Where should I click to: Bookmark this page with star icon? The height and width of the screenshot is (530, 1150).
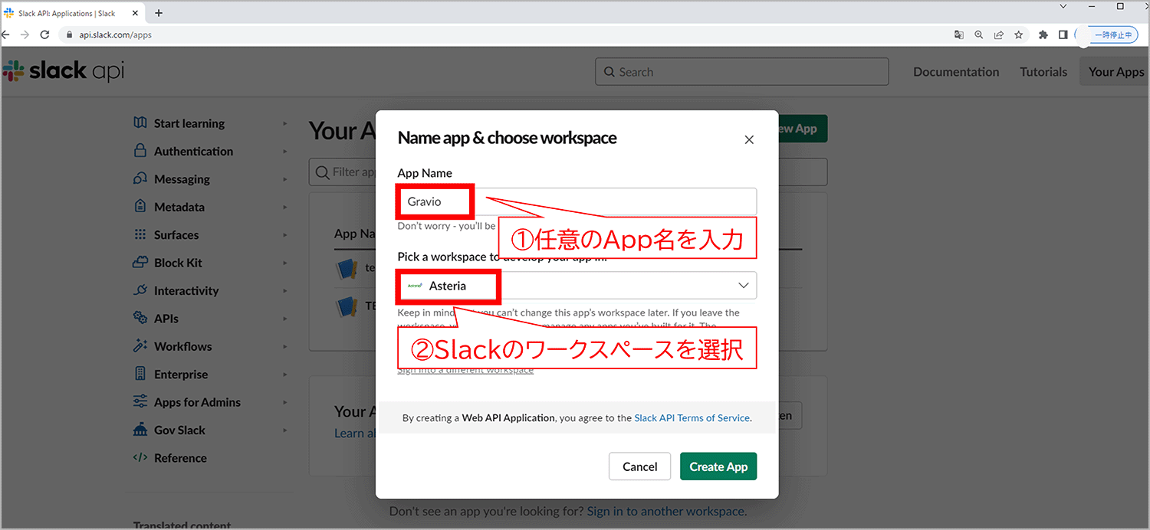(1019, 34)
